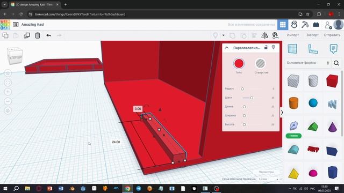Toggle the lock editing padlock icon
Image resolution: width=344 pixels, height=193 pixels.
click(x=266, y=47)
